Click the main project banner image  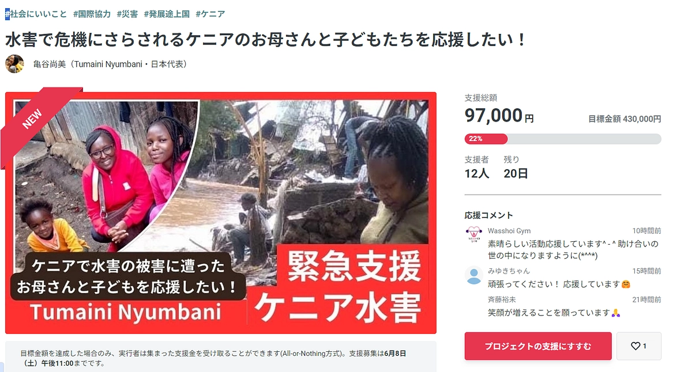pyautogui.click(x=221, y=212)
